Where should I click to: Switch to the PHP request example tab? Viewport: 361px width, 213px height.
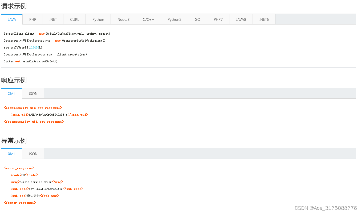[x=33, y=19]
